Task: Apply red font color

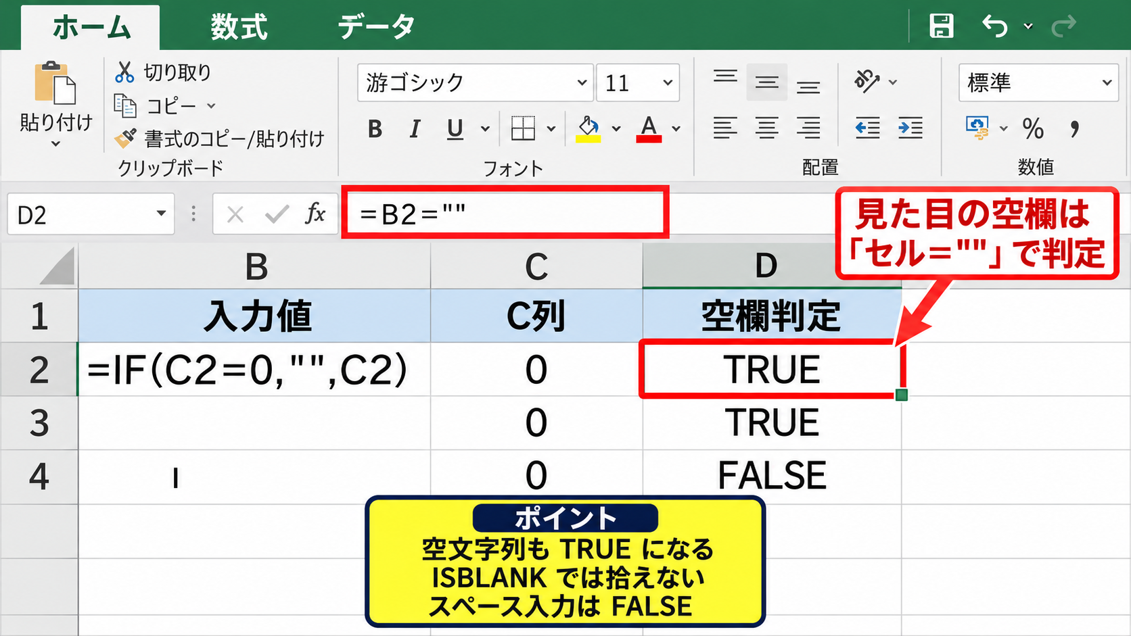Action: tap(649, 128)
